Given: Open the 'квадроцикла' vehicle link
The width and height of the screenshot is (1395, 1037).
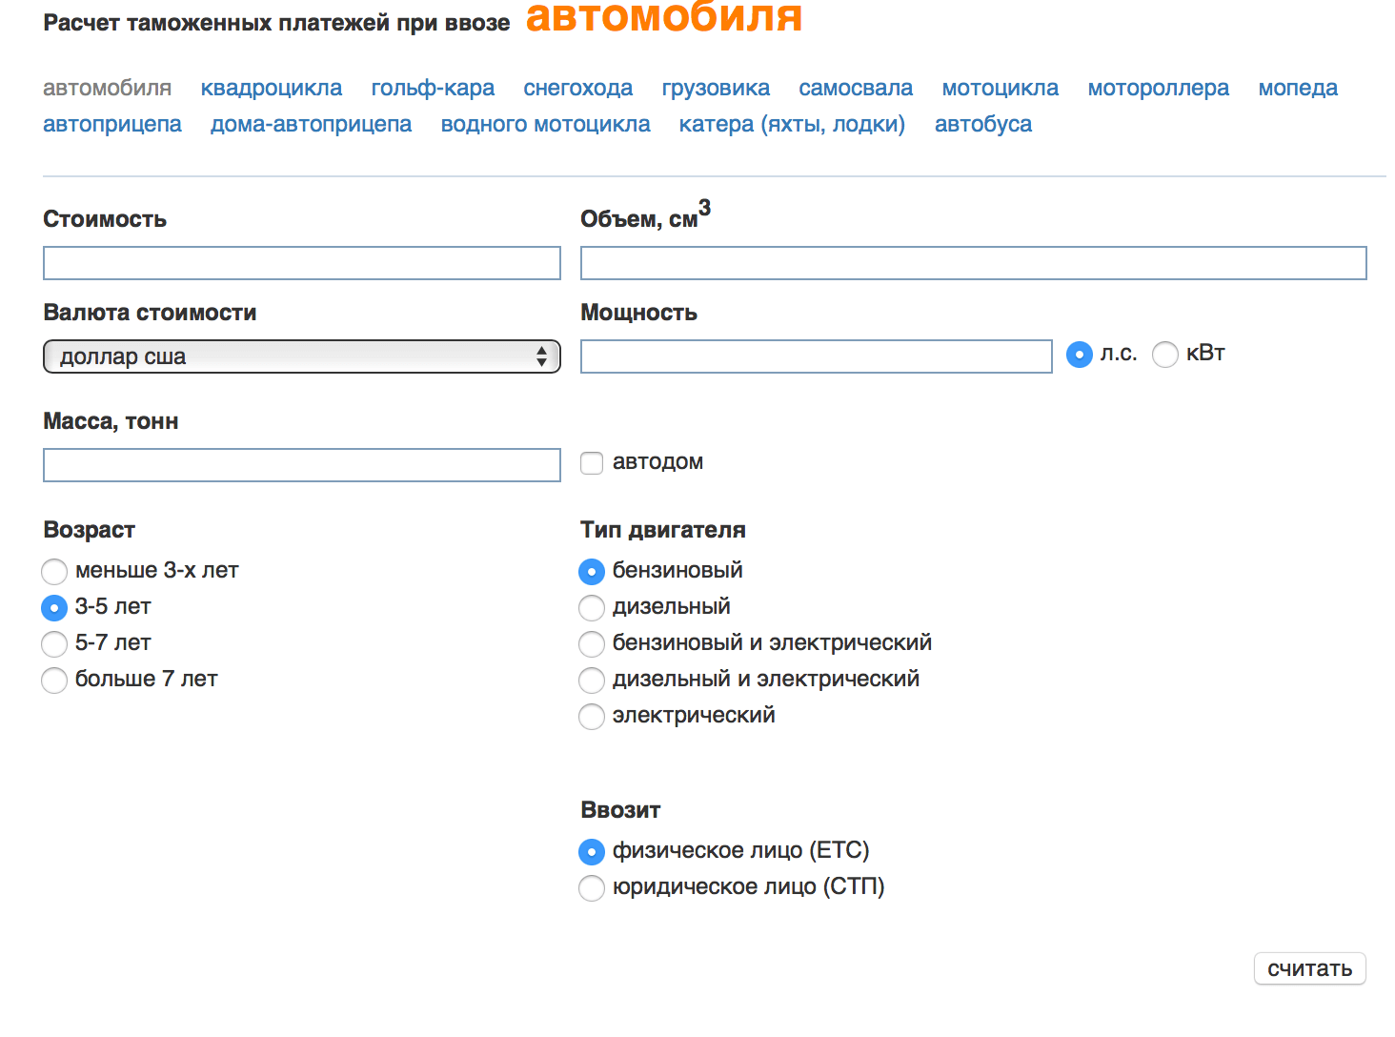Looking at the screenshot, I should [x=271, y=89].
